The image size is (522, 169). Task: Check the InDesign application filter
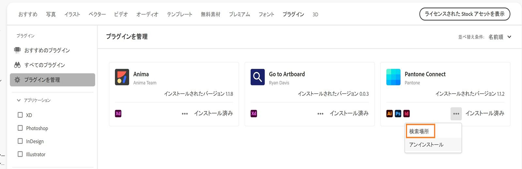[20, 141]
